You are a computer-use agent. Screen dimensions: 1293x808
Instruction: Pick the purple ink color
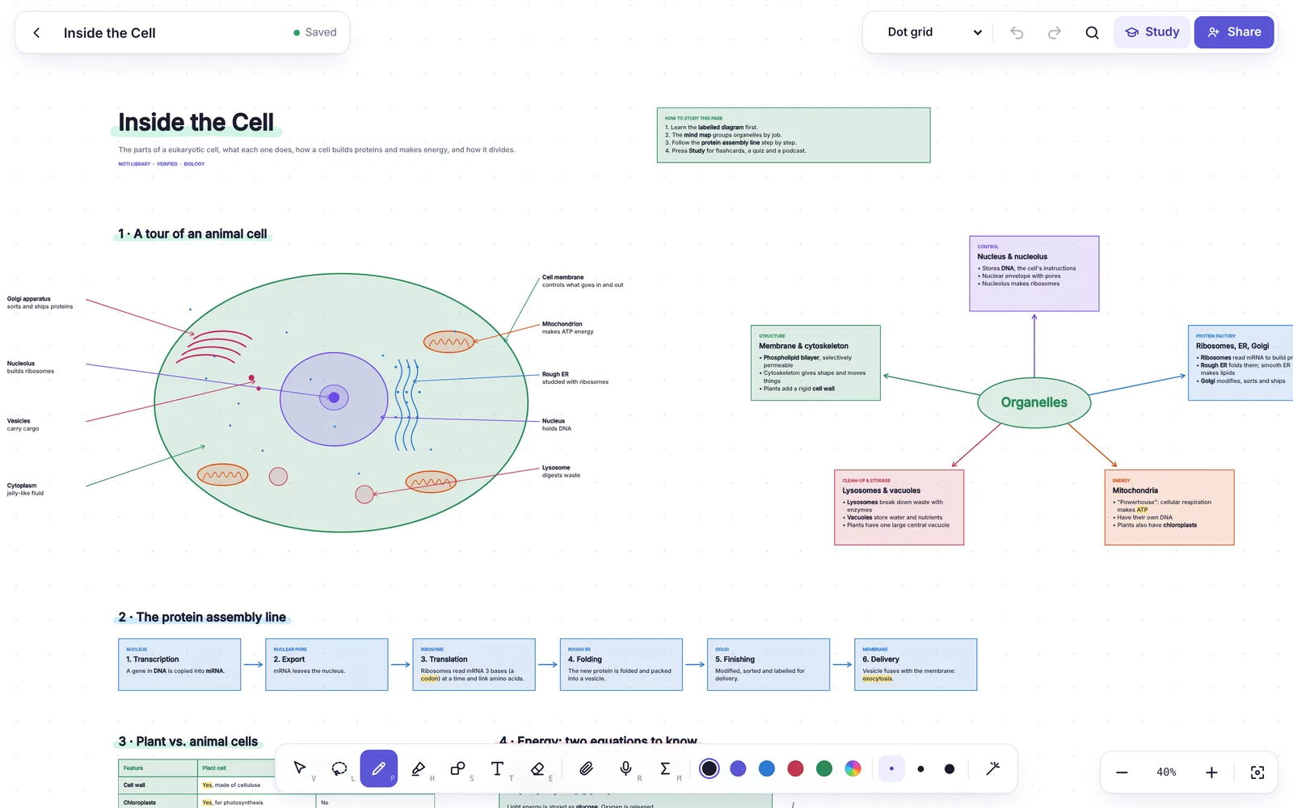pos(738,768)
